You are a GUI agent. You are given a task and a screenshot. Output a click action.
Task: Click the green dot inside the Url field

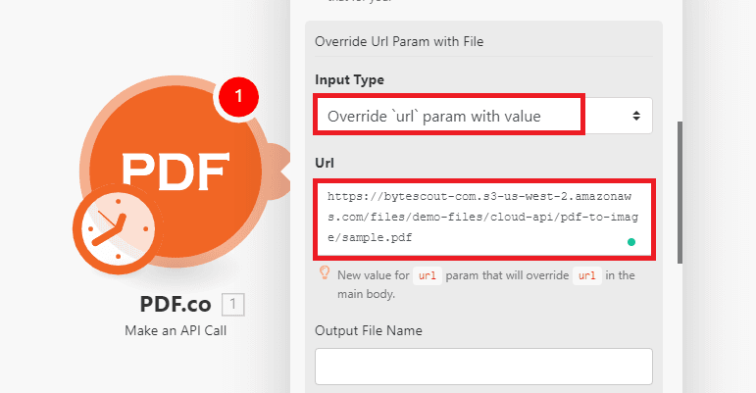[x=630, y=241]
